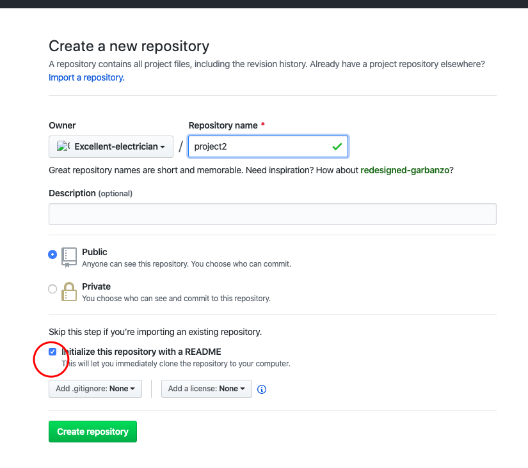The width and height of the screenshot is (528, 468).
Task: Click the Public option label text
Action: 95,252
